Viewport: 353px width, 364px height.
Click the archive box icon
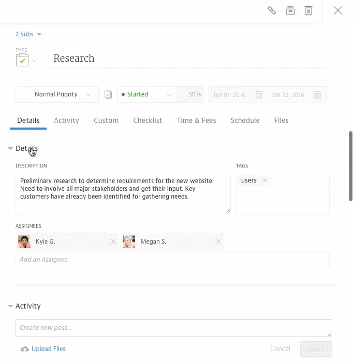coord(290,10)
